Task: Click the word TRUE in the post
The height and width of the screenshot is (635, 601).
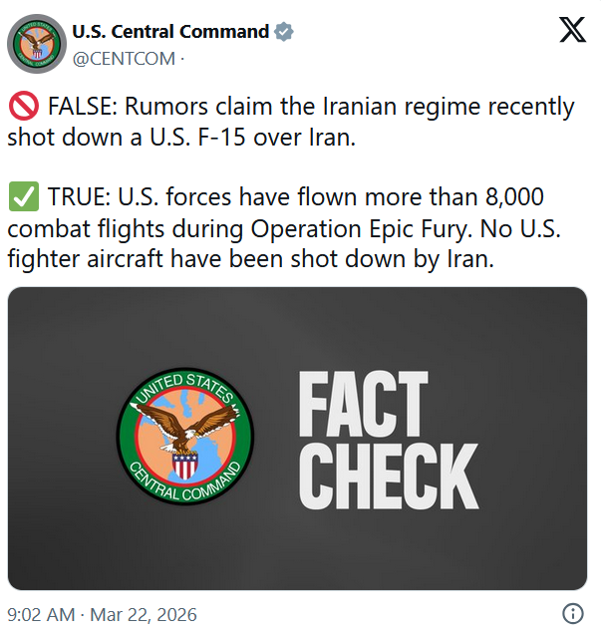Action: tap(79, 196)
